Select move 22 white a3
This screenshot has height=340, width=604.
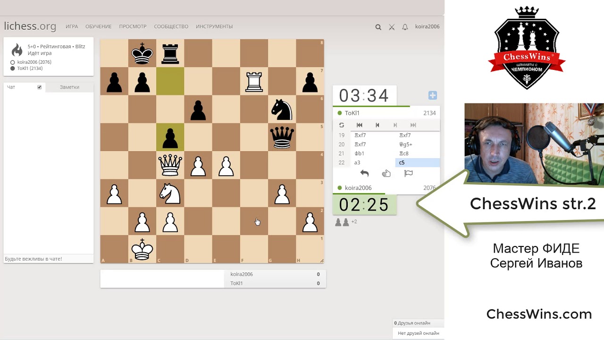click(373, 162)
